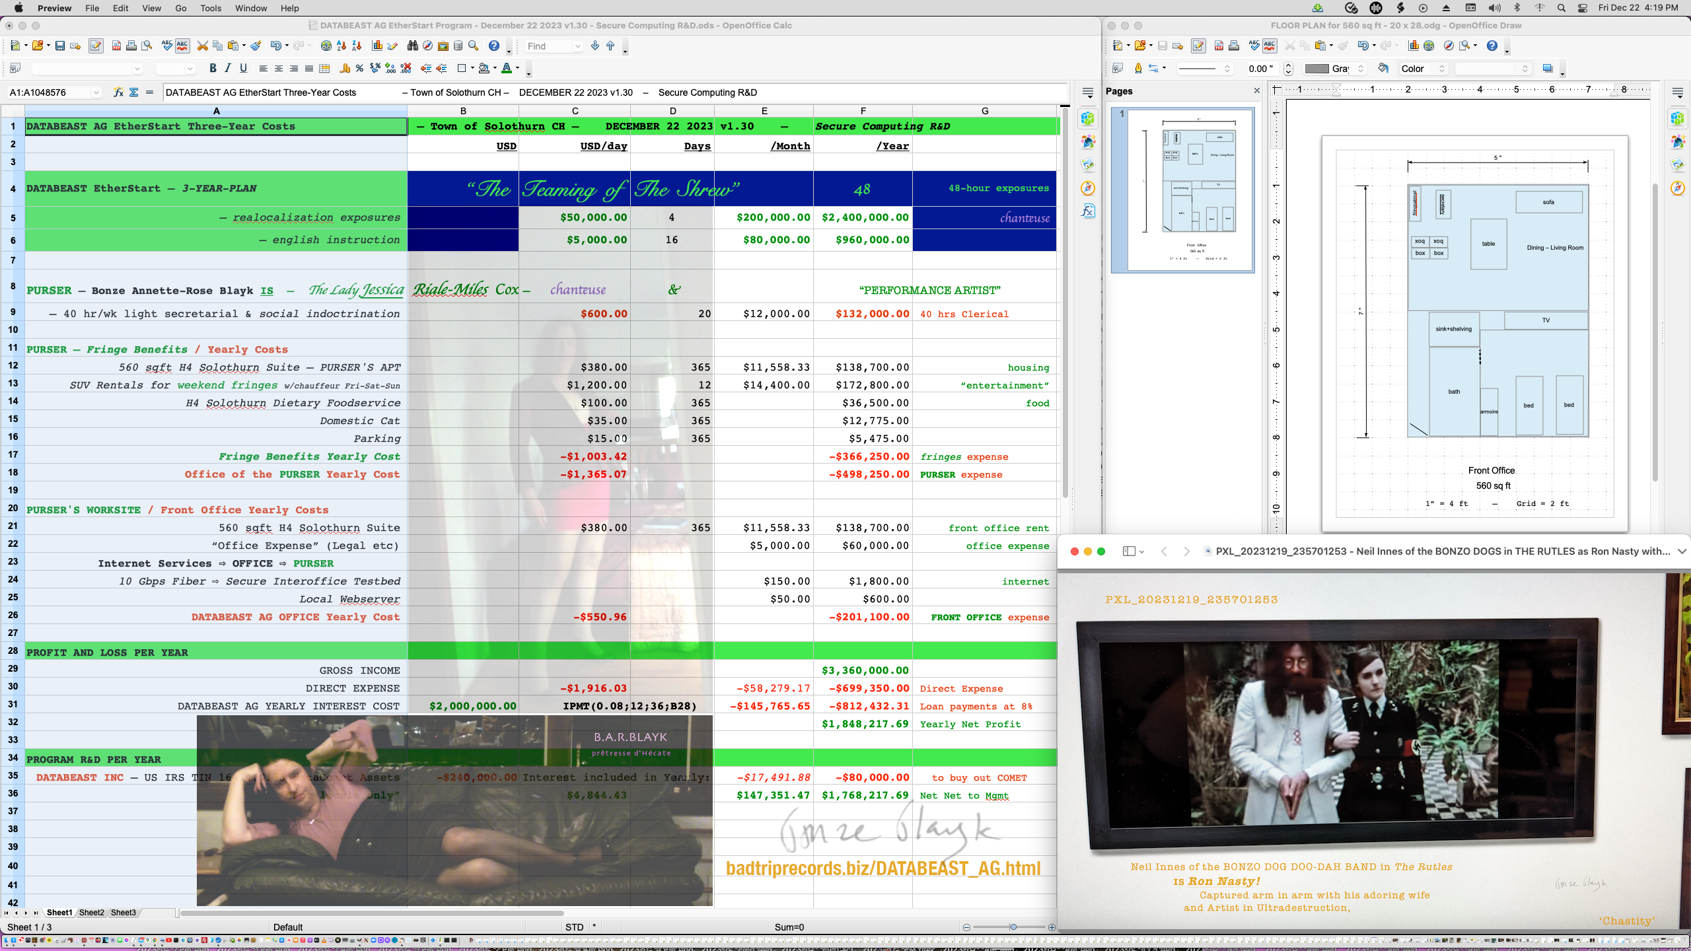1691x951 pixels.
Task: Sort descending in Calc toolbar
Action: (357, 46)
